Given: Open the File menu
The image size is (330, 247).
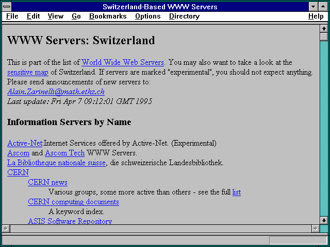Looking at the screenshot, I should pos(12,16).
